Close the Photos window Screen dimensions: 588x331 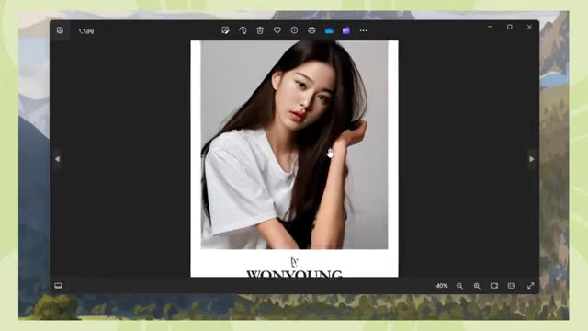[x=529, y=27]
